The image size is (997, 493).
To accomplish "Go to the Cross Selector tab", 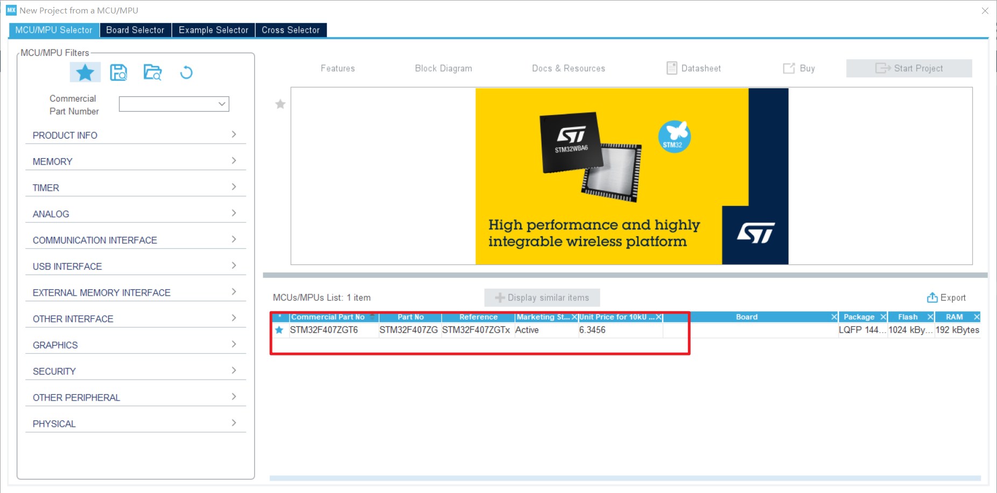I will (291, 30).
